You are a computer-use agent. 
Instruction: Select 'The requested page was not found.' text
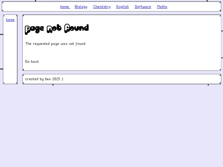tap(55, 44)
